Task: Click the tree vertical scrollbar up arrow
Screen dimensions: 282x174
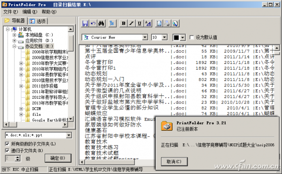Action: click(x=70, y=29)
